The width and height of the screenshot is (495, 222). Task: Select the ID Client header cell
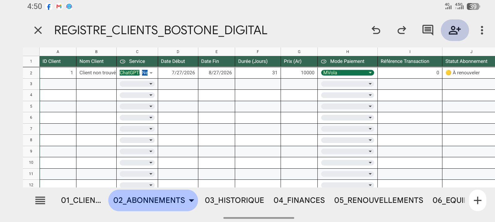pyautogui.click(x=58, y=61)
